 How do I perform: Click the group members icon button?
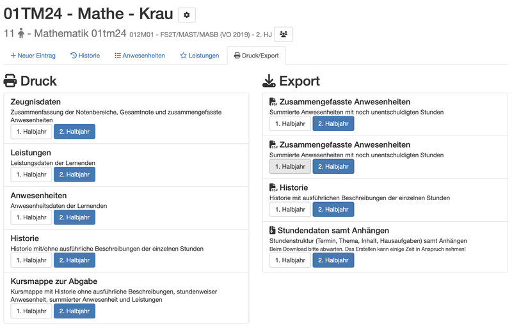(283, 35)
